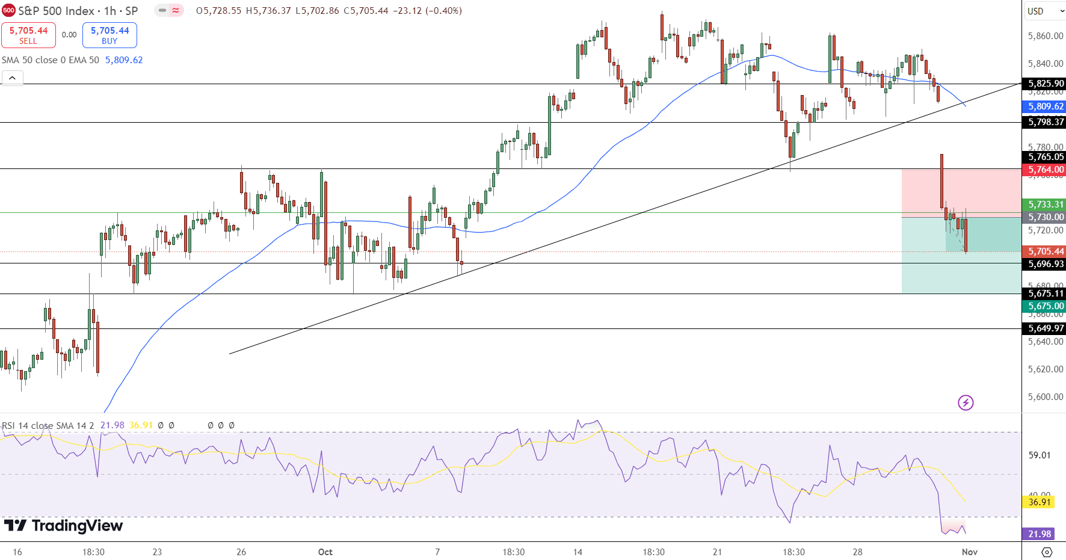Open the USD currency dropdown
Image resolution: width=1066 pixels, height=560 pixels.
[x=1043, y=11]
